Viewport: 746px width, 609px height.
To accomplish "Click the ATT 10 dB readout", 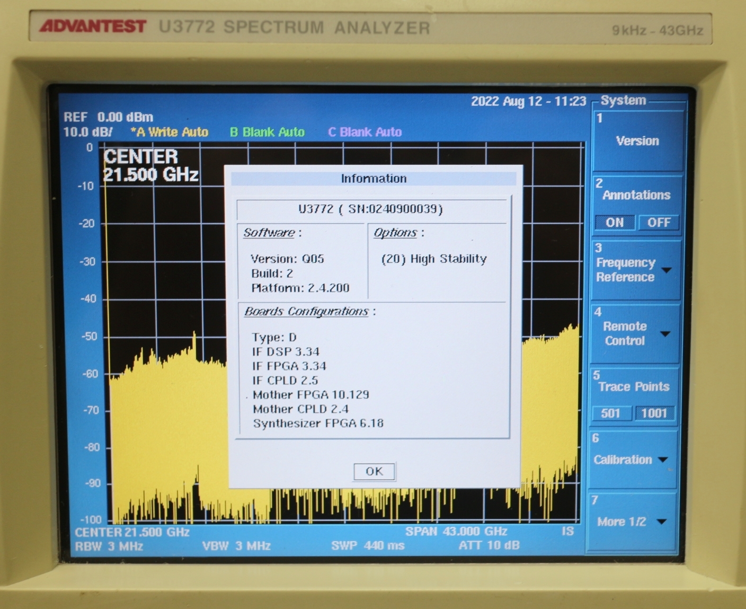I will point(489,545).
